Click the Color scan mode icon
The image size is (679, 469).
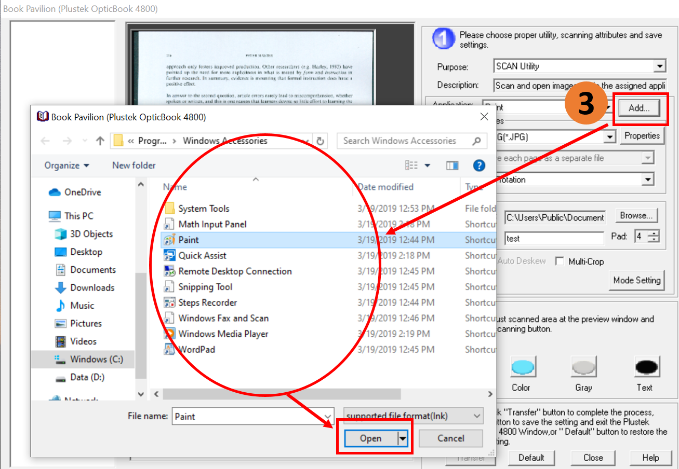click(523, 367)
